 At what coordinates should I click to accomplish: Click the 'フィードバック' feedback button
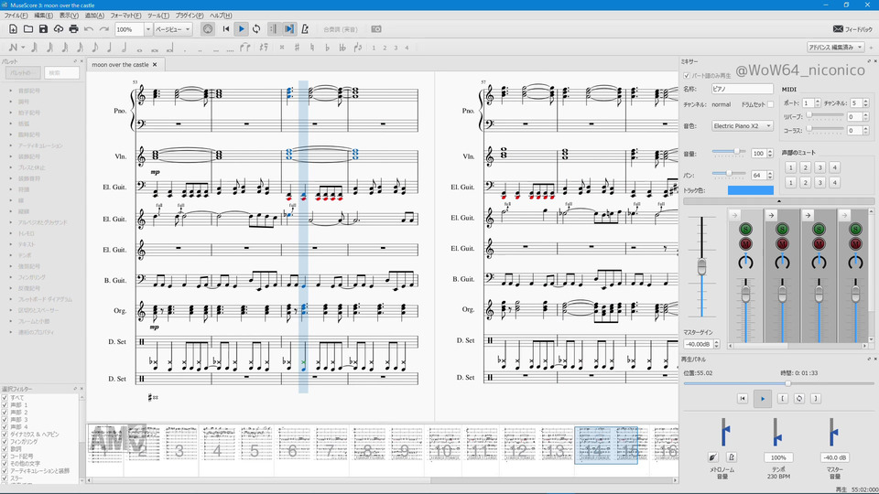(852, 29)
